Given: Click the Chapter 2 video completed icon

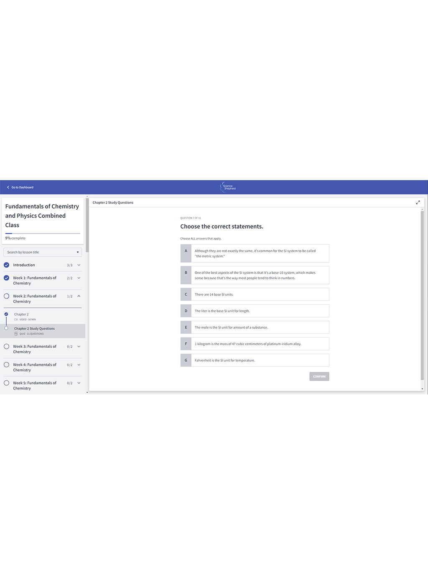Looking at the screenshot, I should [6, 314].
